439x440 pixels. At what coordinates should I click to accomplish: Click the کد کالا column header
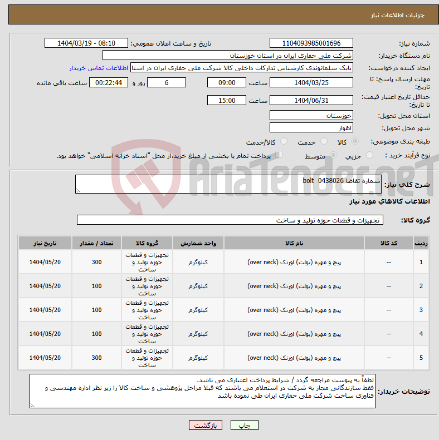[x=389, y=243]
